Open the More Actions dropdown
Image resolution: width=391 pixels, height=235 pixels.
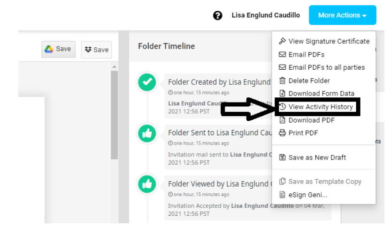tap(342, 15)
